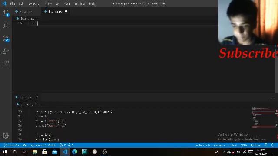The height and width of the screenshot is (156, 278).
Task: Open the File menu
Action: (13, 3)
